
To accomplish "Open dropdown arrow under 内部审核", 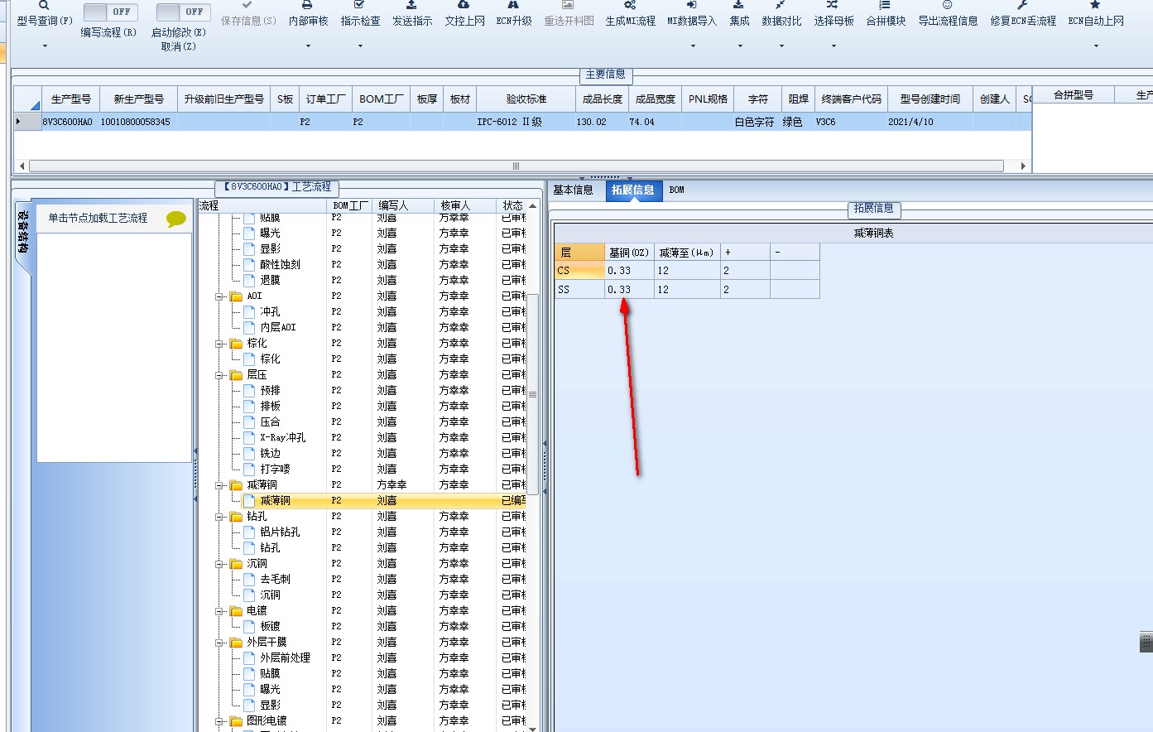I will pyautogui.click(x=308, y=46).
